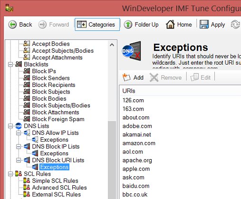This screenshot has height=199, width=241.
Task: Click the Block Foreign Spam tree icon
Action: click(x=27, y=119)
